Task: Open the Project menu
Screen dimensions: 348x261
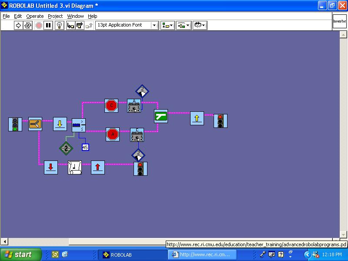Action: tap(55, 16)
